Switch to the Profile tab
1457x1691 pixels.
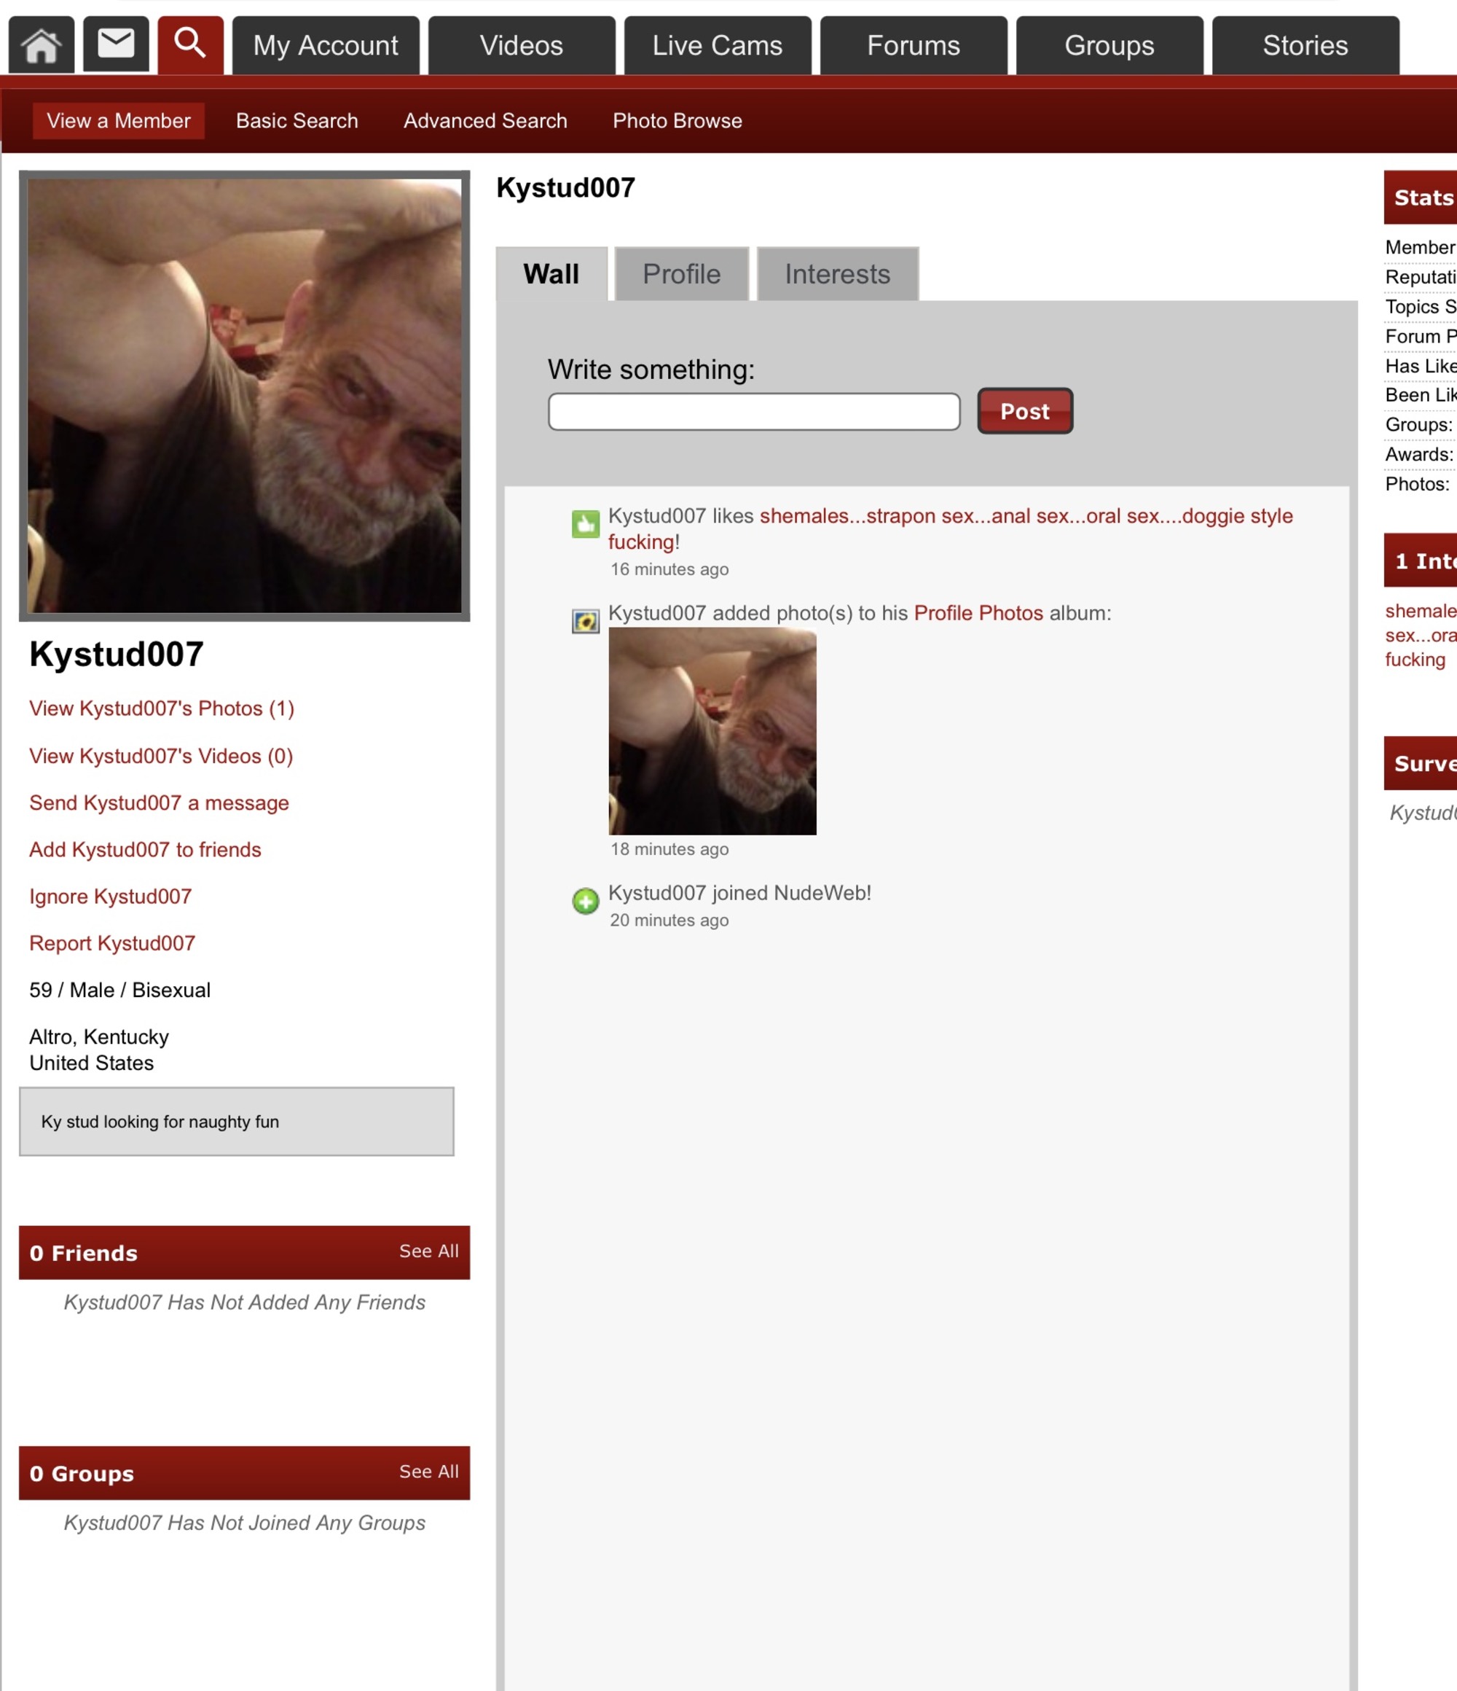tap(681, 274)
